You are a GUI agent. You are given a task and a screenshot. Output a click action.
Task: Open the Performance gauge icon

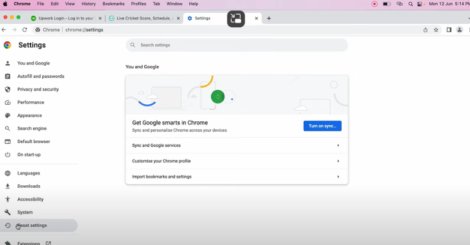tap(8, 102)
